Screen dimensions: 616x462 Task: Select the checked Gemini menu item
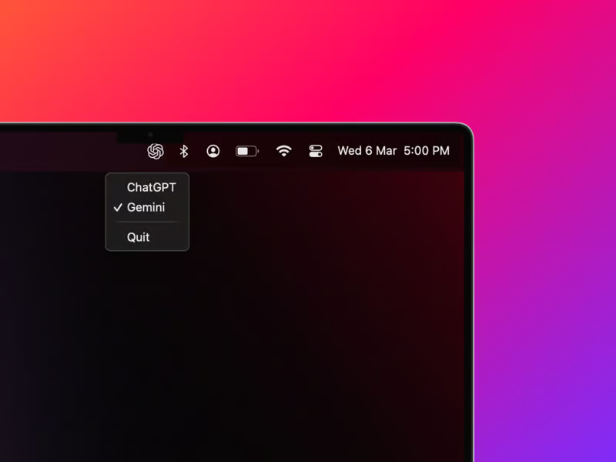pos(147,207)
